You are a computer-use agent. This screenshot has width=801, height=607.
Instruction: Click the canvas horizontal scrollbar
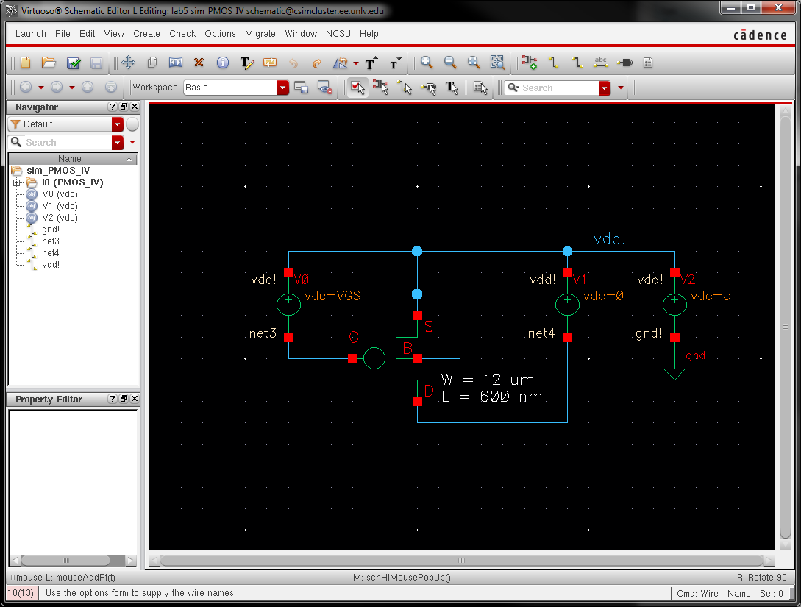[x=461, y=561]
